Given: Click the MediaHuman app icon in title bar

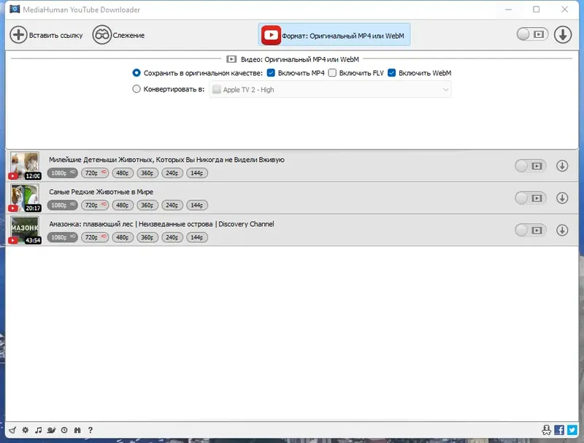Looking at the screenshot, I should point(15,9).
